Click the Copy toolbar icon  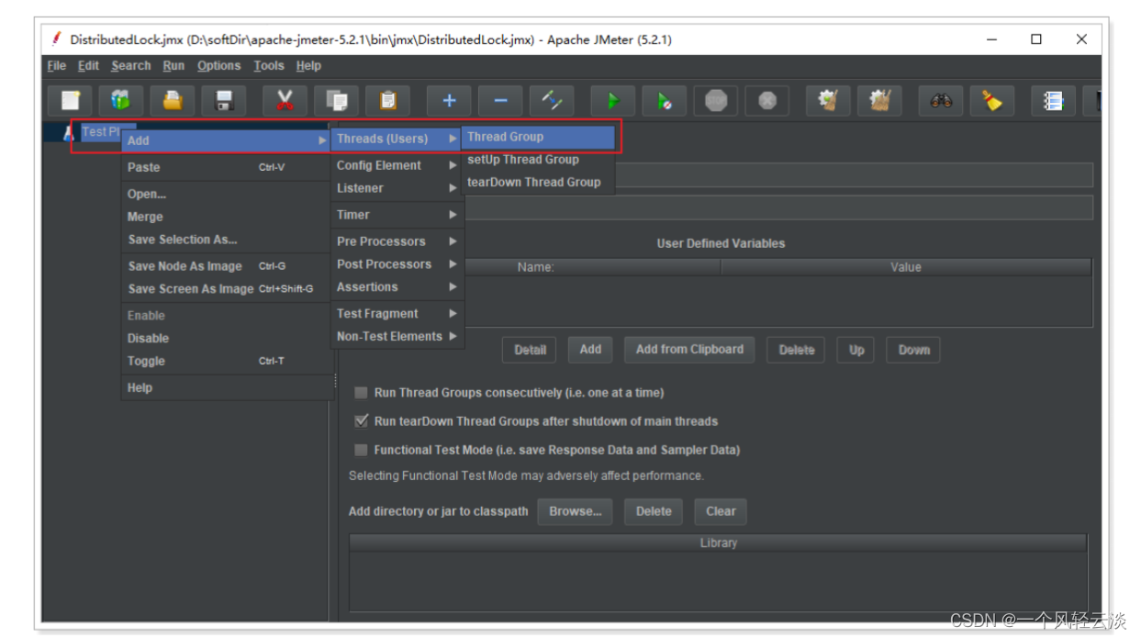[x=336, y=100]
